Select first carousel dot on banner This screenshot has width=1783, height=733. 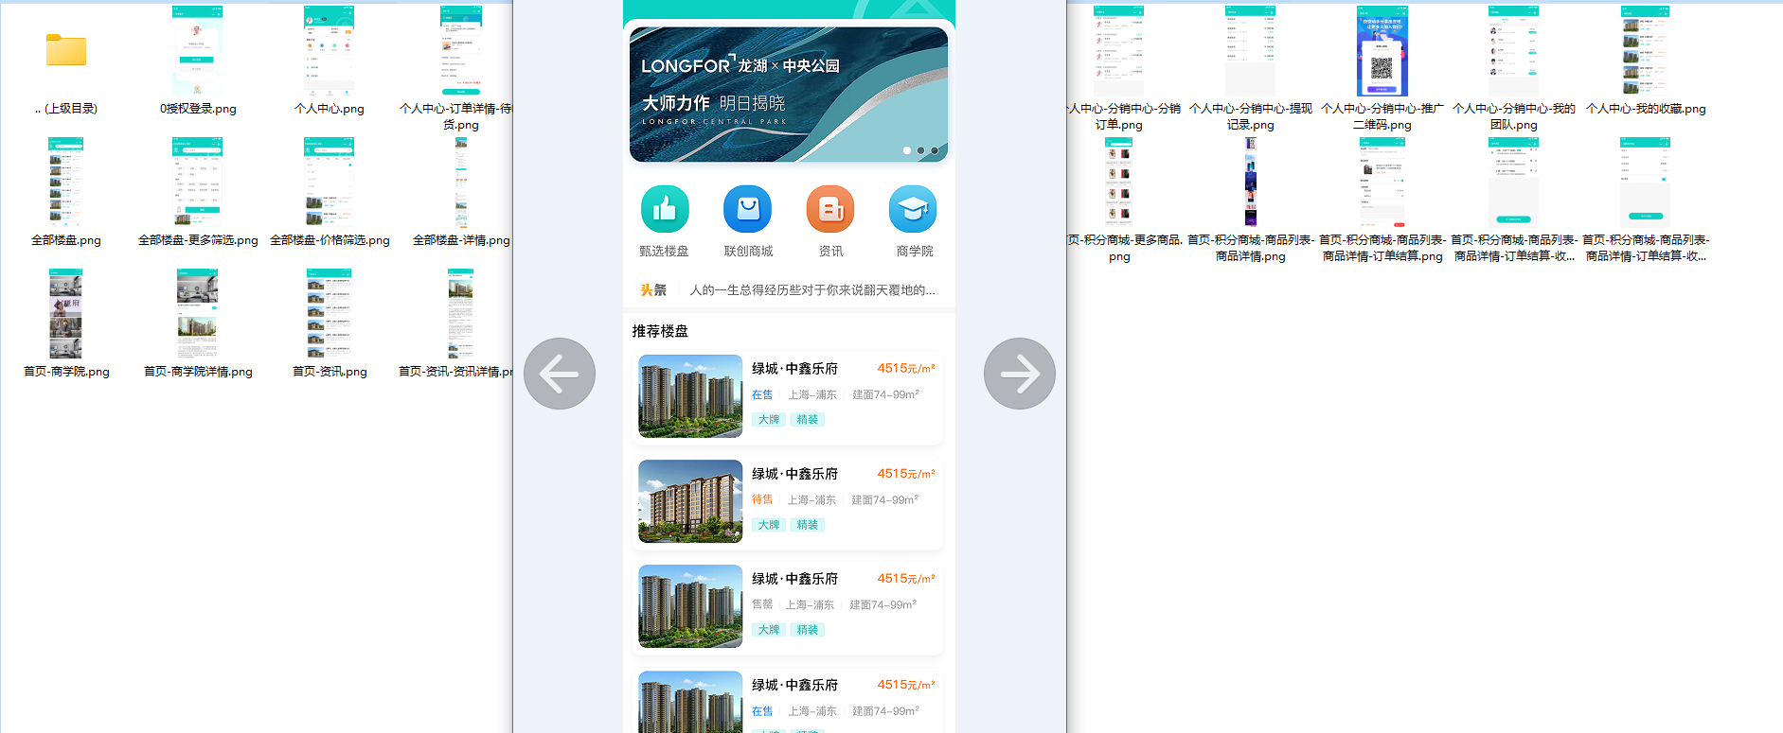pyautogui.click(x=907, y=150)
